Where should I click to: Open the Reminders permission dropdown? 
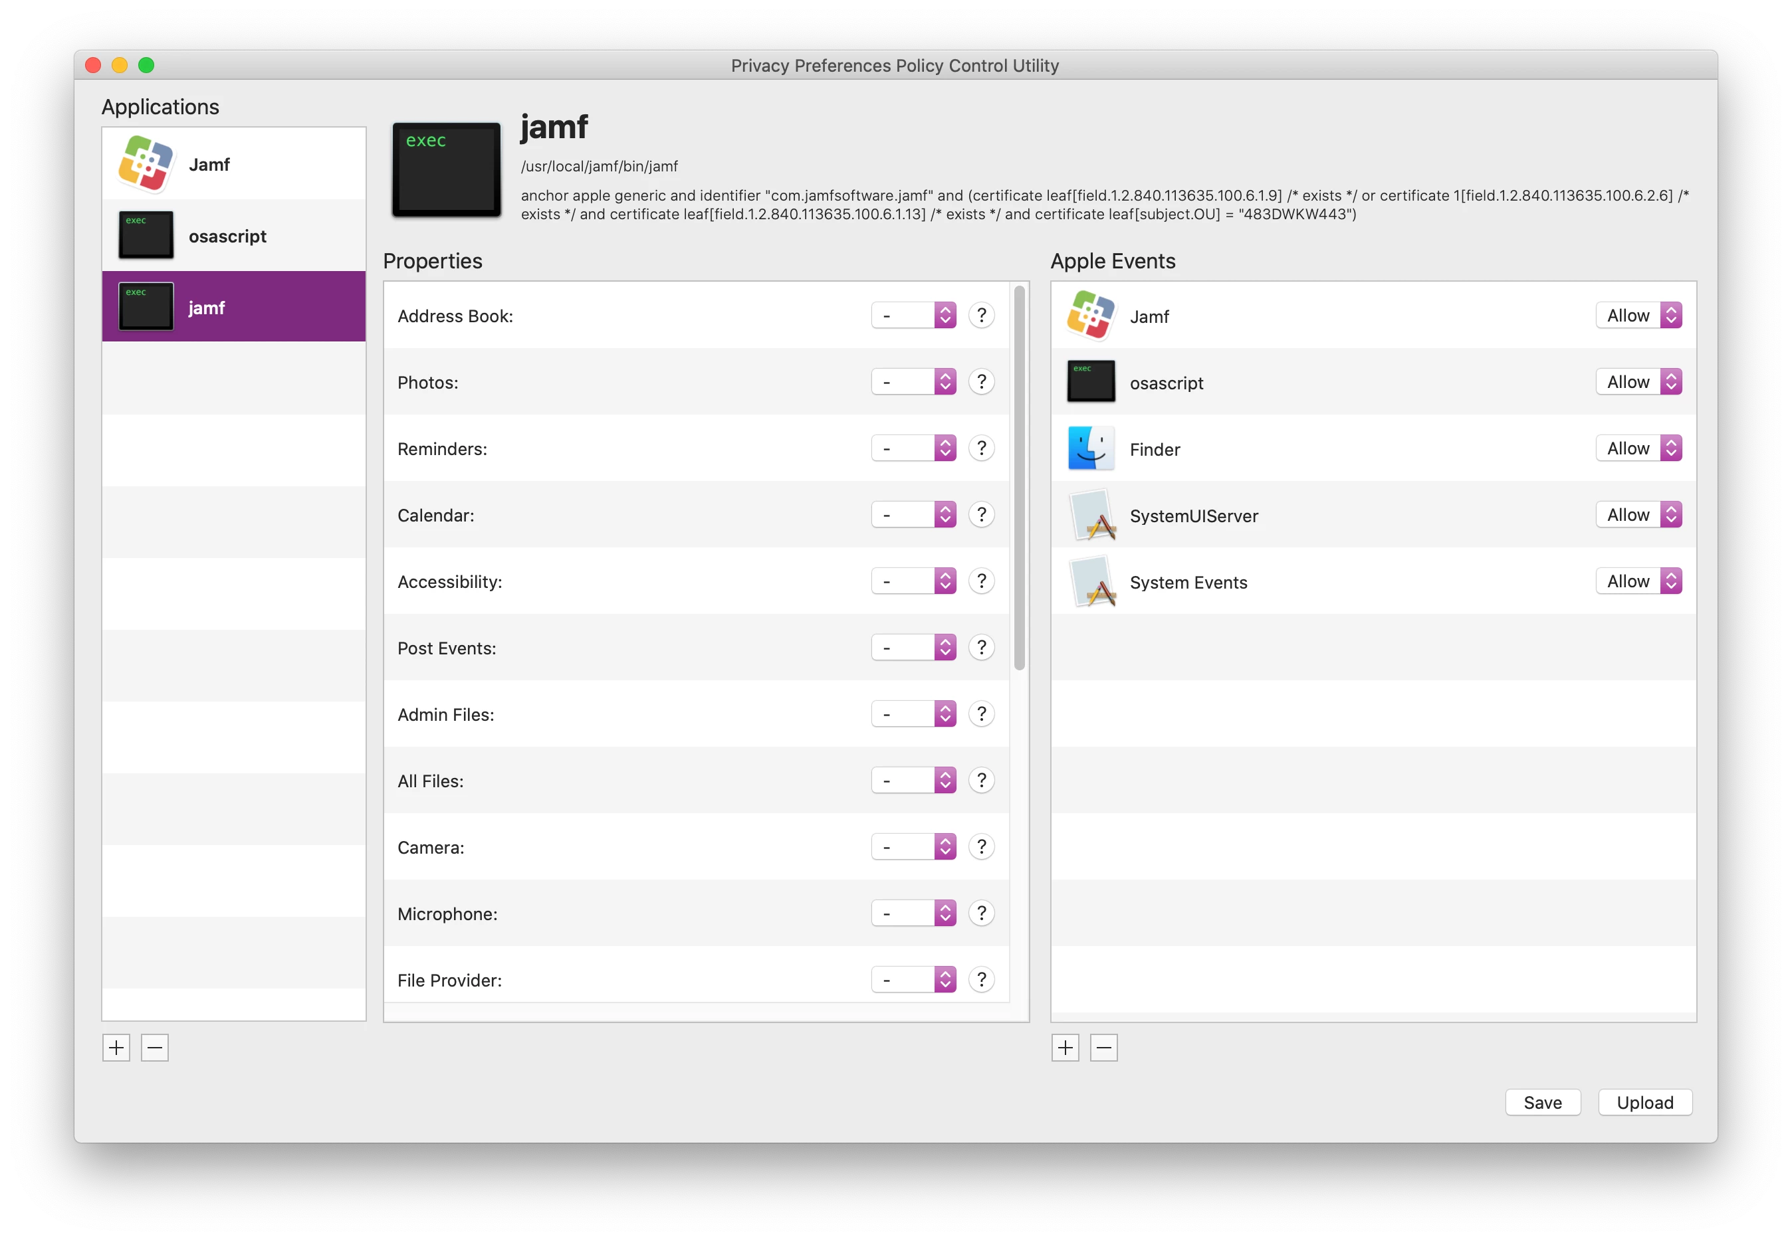[x=913, y=448]
